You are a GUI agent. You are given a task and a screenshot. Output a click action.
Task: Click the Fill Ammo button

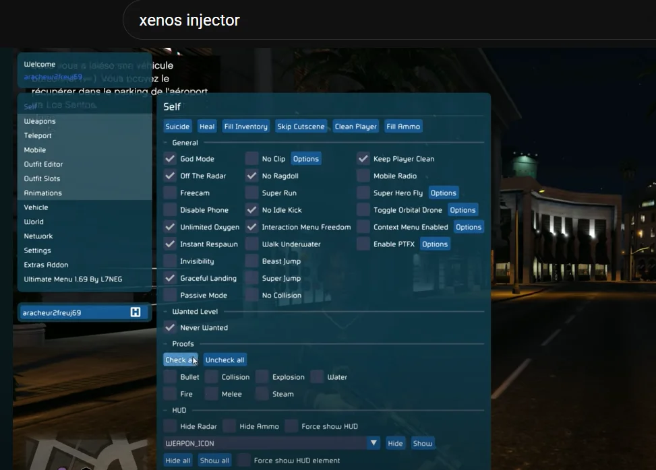[403, 127]
